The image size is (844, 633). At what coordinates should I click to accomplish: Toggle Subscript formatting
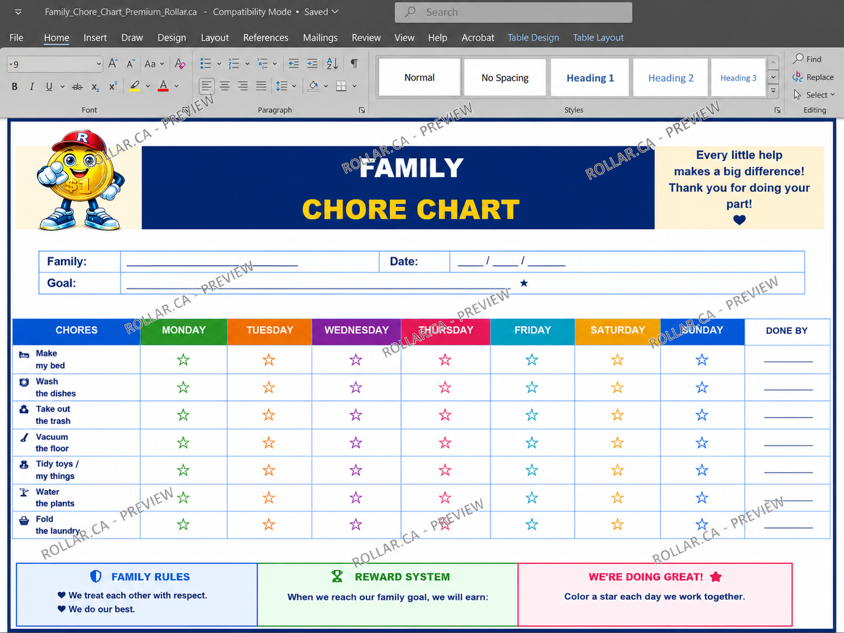click(95, 86)
